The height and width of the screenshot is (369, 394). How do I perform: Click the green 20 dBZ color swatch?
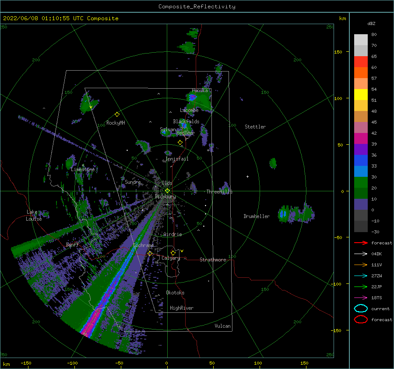pyautogui.click(x=361, y=183)
